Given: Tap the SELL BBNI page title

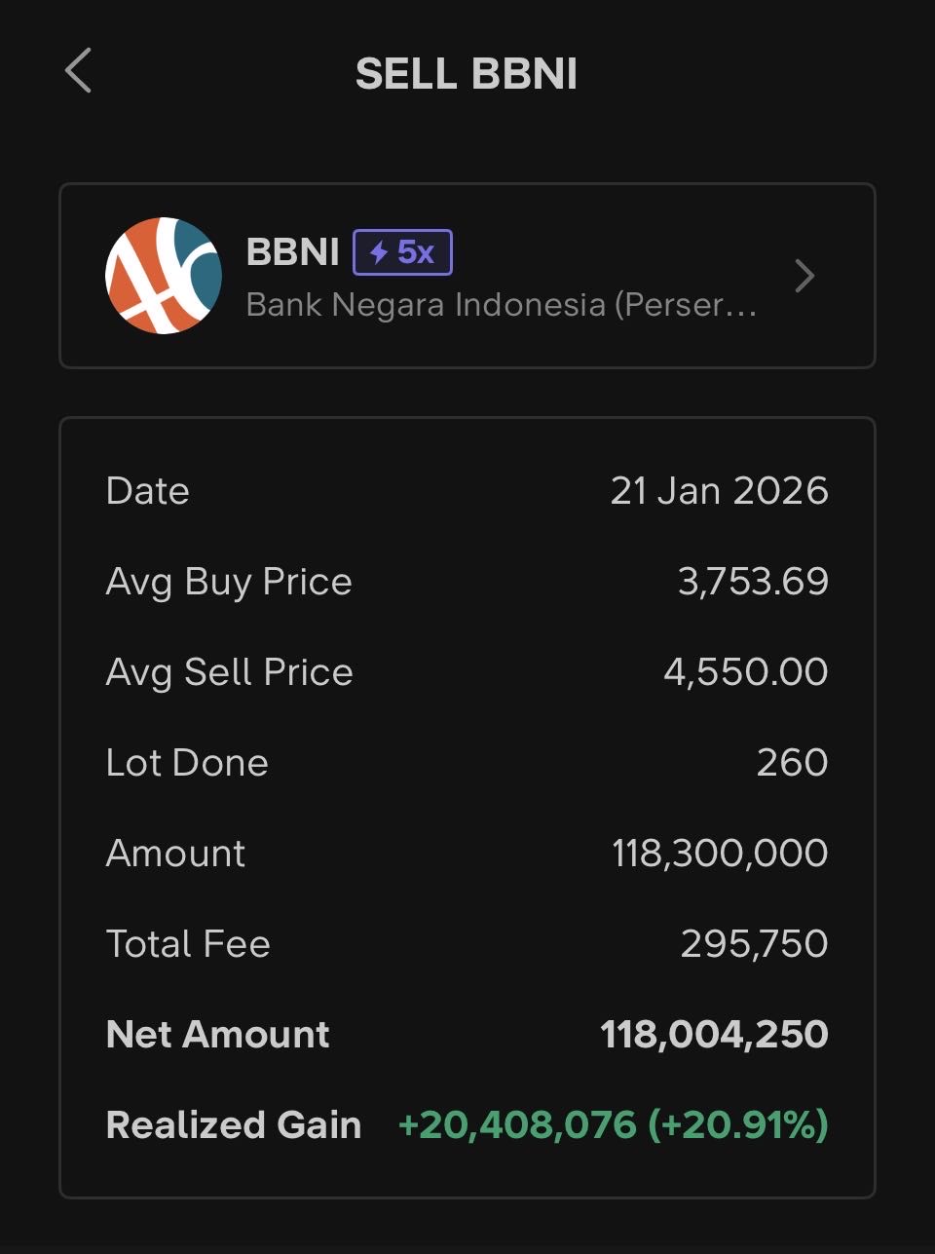Looking at the screenshot, I should click(x=467, y=74).
